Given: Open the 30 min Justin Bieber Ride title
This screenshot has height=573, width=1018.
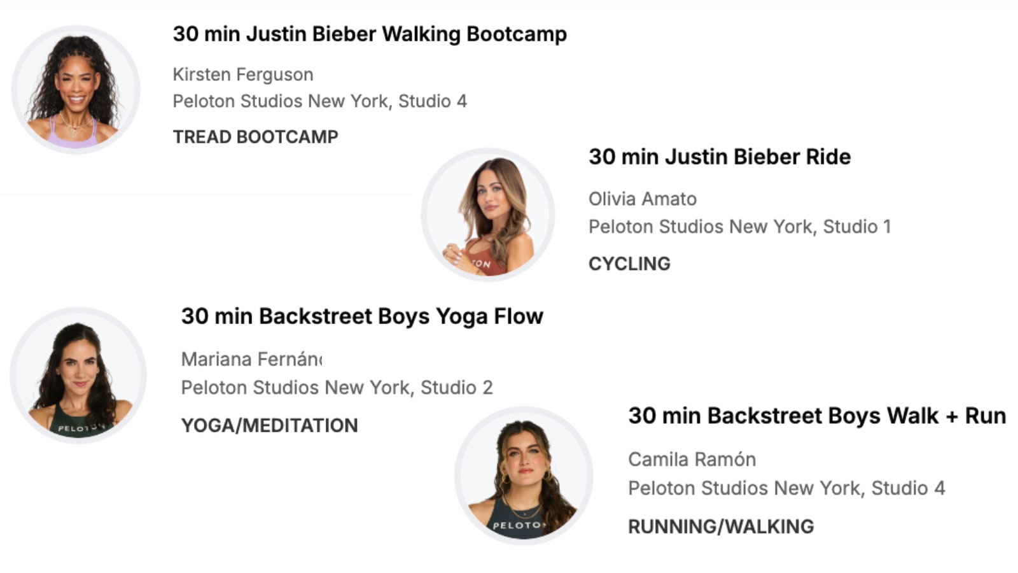Looking at the screenshot, I should 719,157.
